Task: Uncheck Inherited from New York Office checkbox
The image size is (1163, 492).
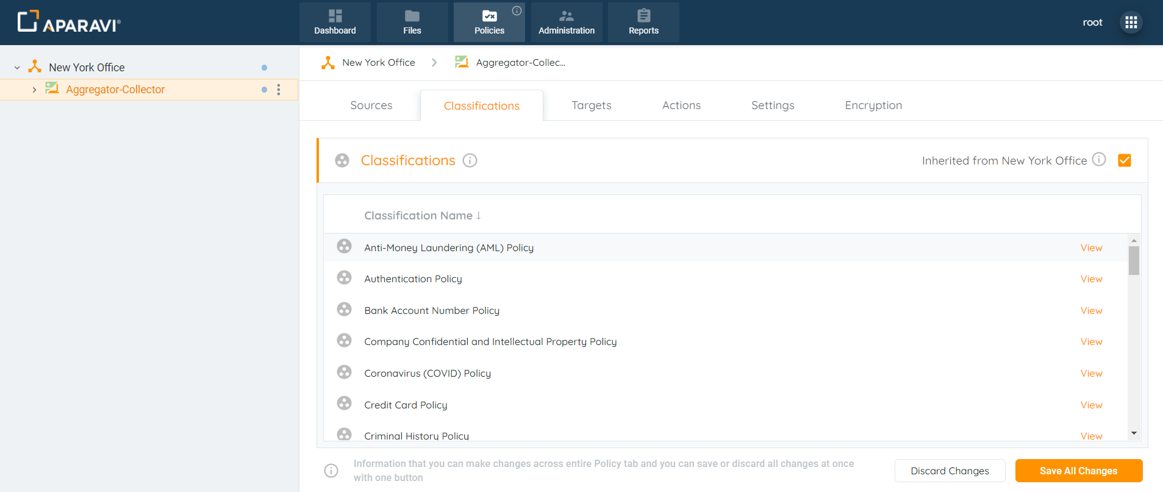Action: tap(1124, 160)
